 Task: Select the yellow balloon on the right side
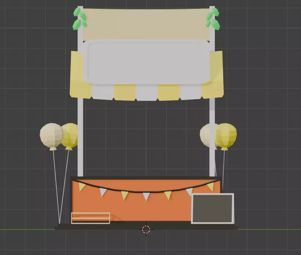226,136
